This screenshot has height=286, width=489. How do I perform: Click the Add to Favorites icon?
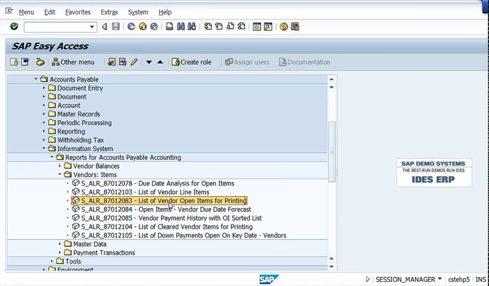pyautogui.click(x=112, y=62)
